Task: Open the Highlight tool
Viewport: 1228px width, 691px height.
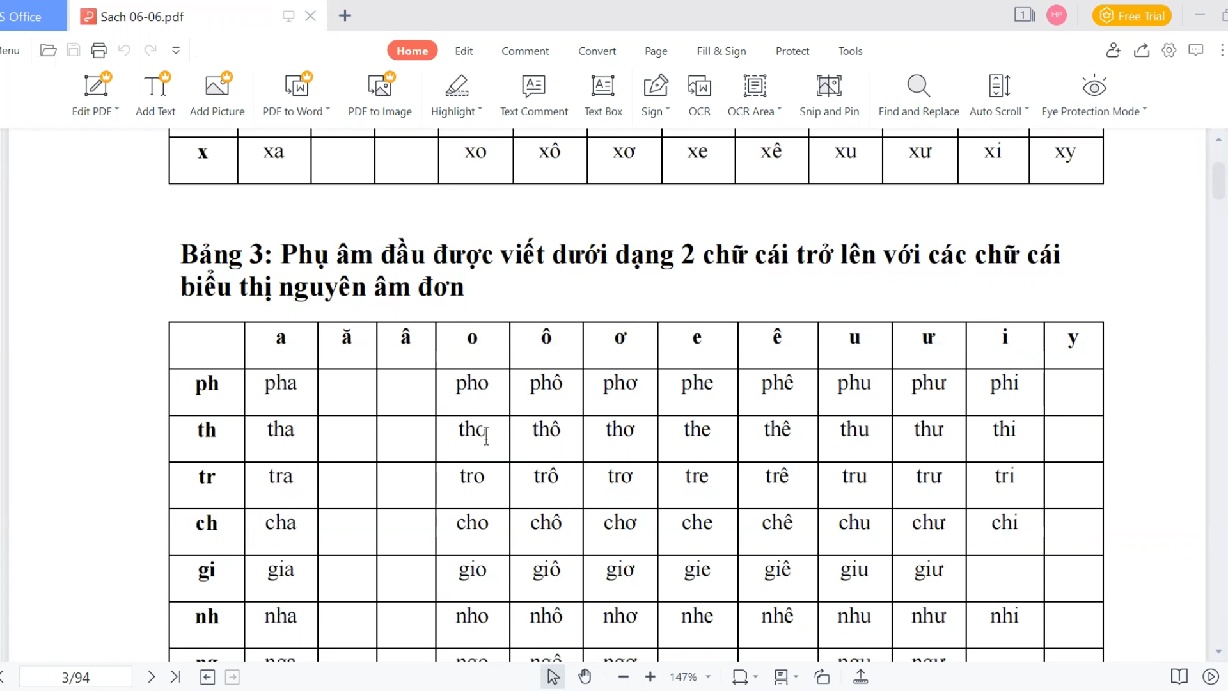Action: point(456,93)
